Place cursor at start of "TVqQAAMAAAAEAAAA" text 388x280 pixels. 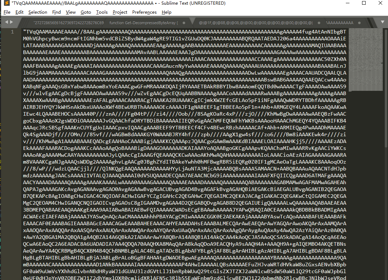click(26, 32)
